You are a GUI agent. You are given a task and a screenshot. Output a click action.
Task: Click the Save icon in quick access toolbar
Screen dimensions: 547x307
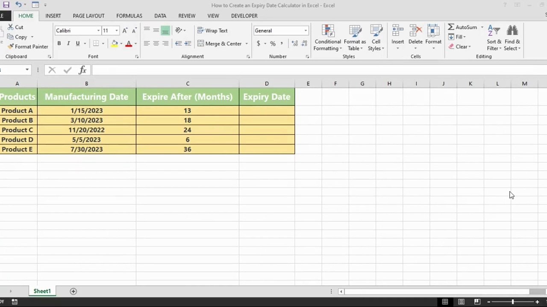tap(6, 5)
